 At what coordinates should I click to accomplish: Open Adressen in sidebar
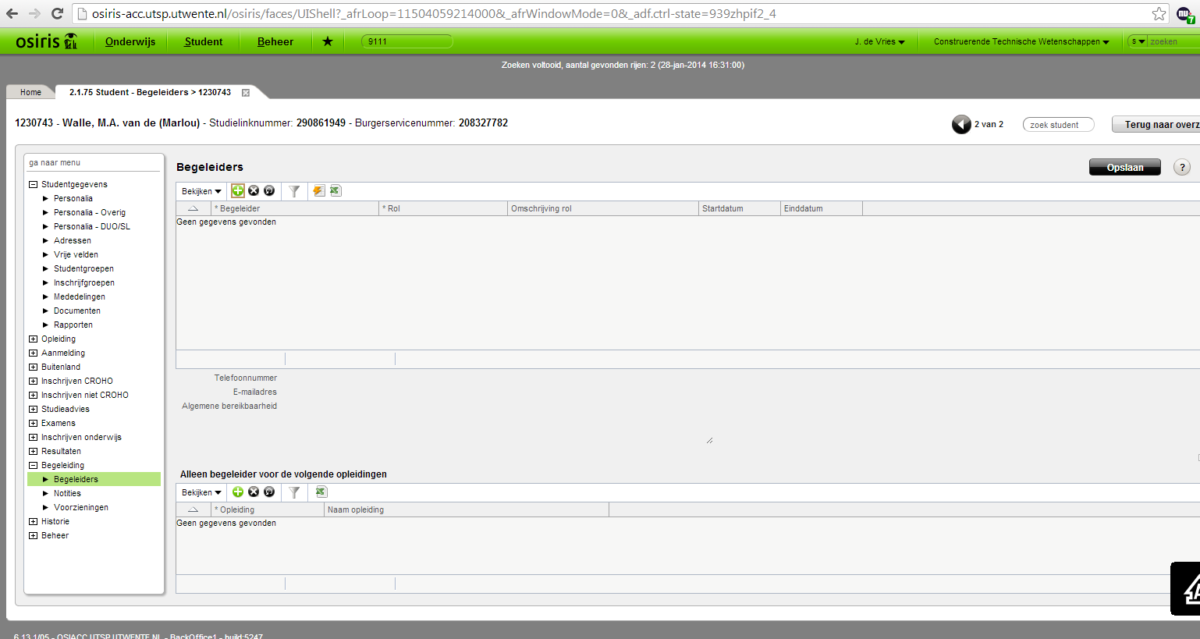coord(73,240)
